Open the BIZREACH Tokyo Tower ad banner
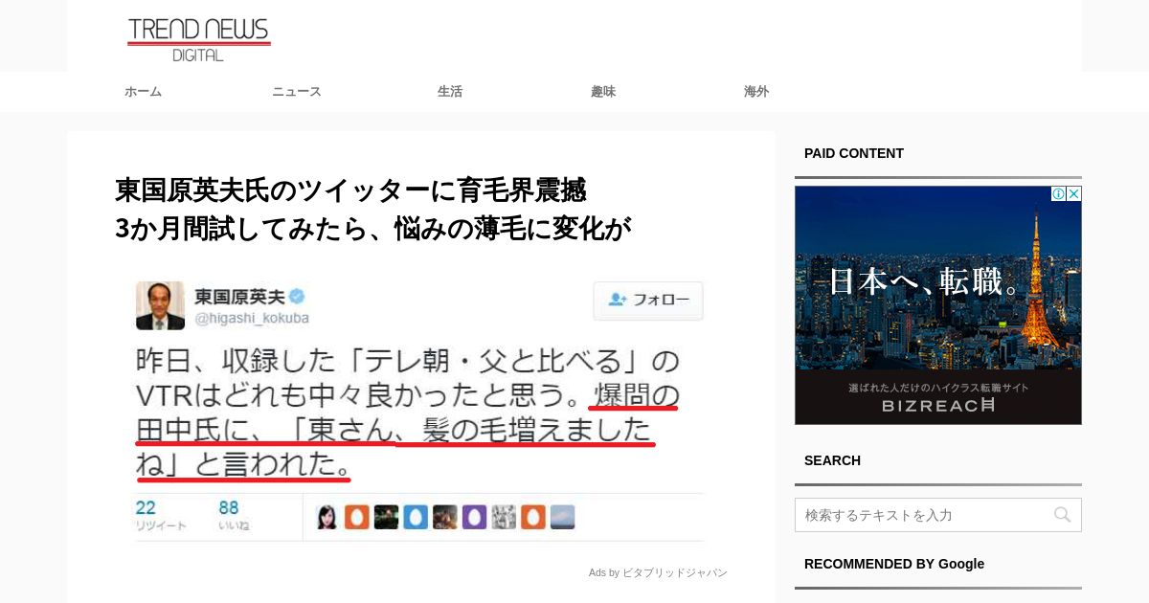This screenshot has height=603, width=1149. (938, 305)
